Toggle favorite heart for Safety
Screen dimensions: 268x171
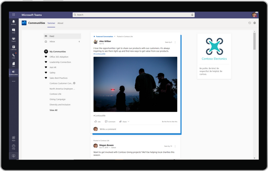tap(46, 73)
